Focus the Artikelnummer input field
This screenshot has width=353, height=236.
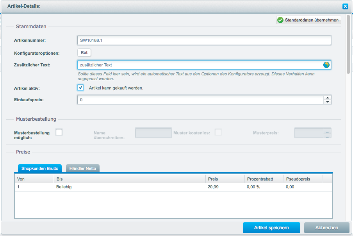(204, 41)
